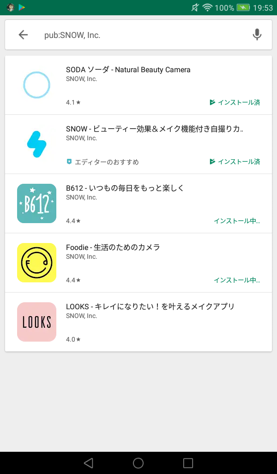The image size is (277, 474).
Task: Open the SODA app circle icon
Action: click(36, 85)
